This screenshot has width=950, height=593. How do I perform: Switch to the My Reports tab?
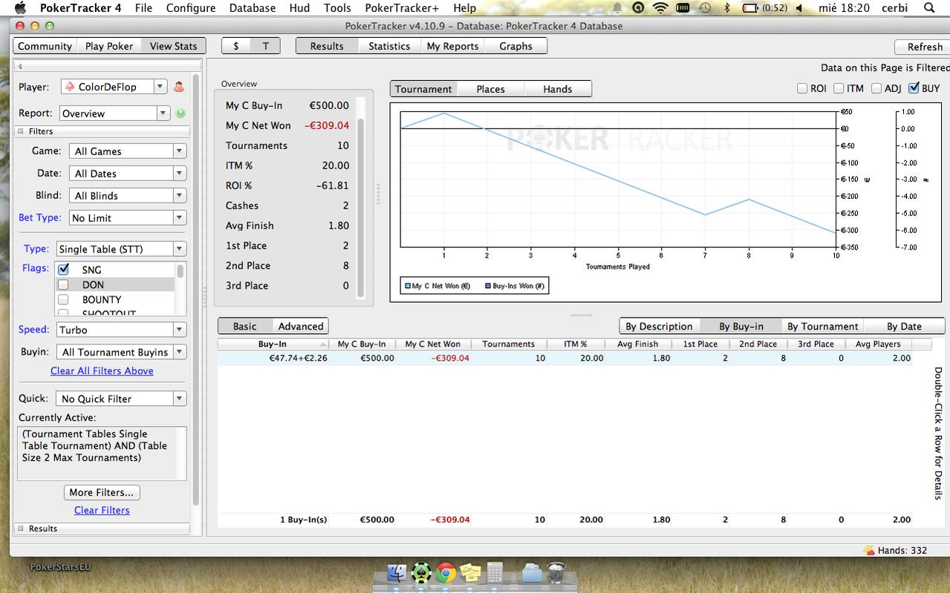tap(452, 46)
